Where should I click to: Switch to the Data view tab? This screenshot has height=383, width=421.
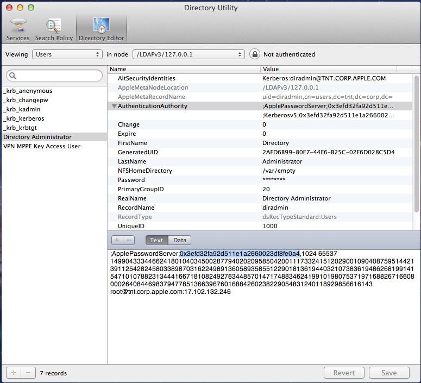click(180, 240)
